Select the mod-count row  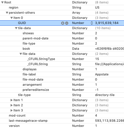tap(62, 115)
